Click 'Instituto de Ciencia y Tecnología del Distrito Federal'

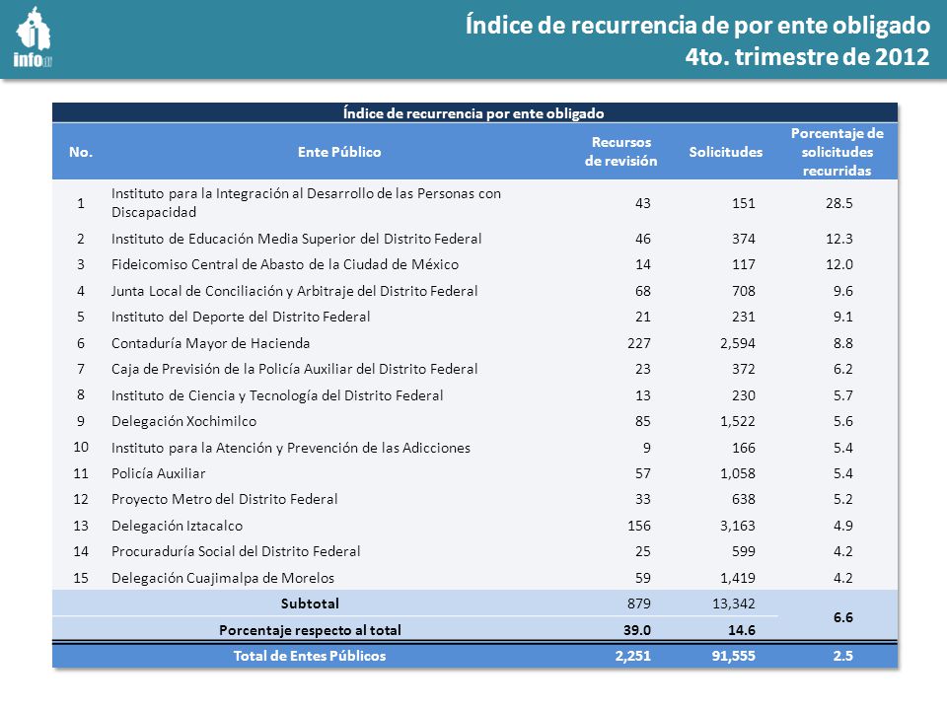click(x=277, y=395)
